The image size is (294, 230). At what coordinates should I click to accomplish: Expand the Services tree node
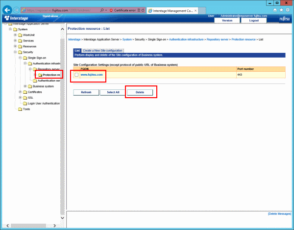tap(15, 41)
